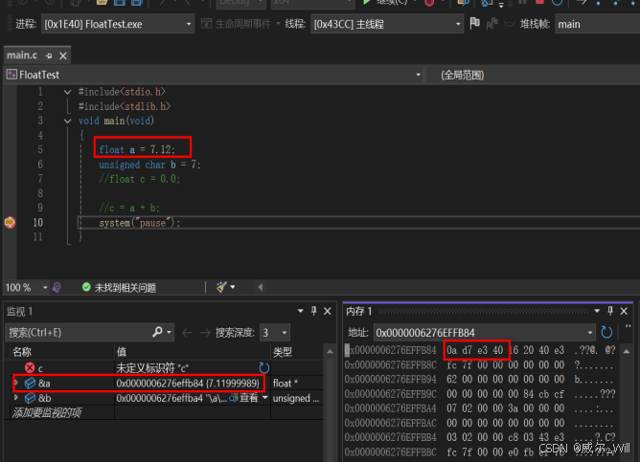This screenshot has width=640, height=462.
Task: Click the line unsigned char b = 7
Action: [149, 165]
